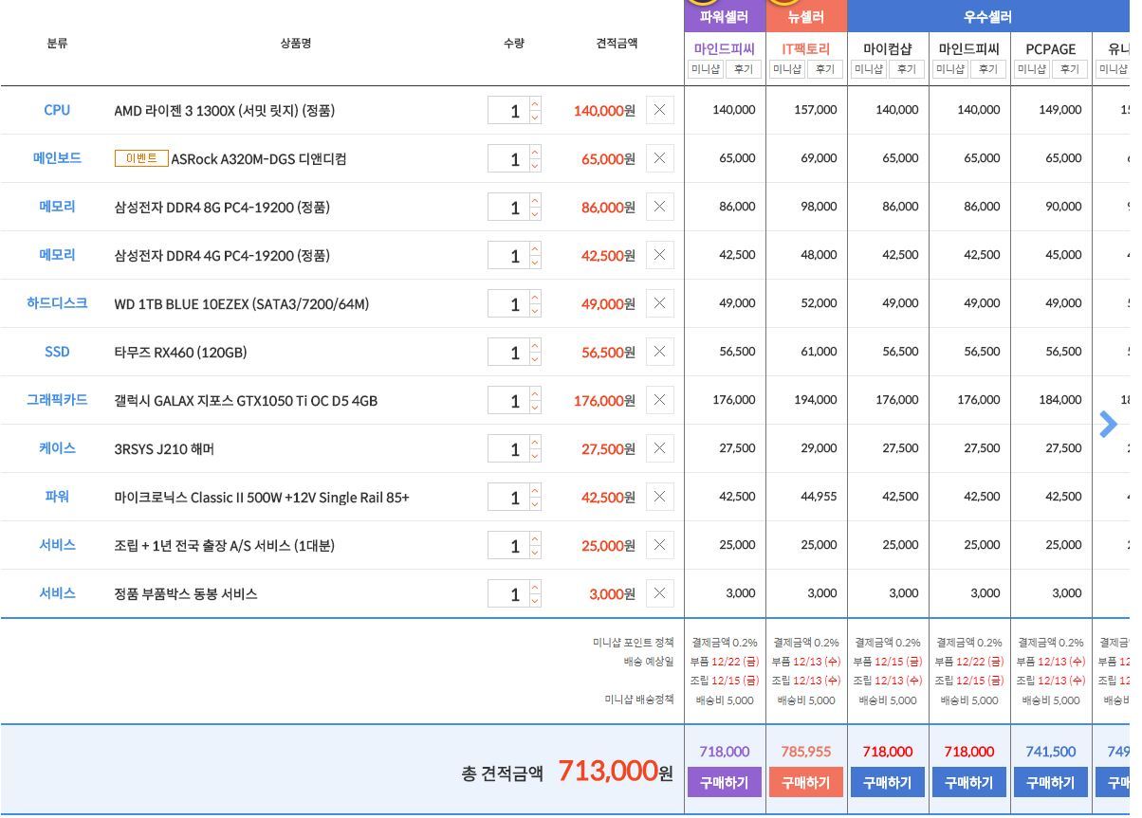
Task: Delete the WD 1TB BLUE hard disk row
Action: click(x=660, y=303)
